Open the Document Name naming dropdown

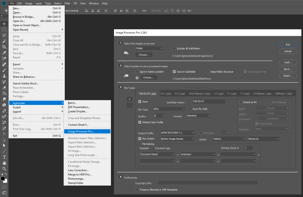157,154
